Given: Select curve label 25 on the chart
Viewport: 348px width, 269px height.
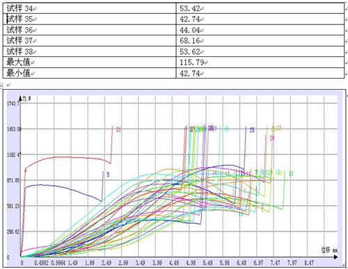Looking at the screenshot, I should pyautogui.click(x=252, y=130).
